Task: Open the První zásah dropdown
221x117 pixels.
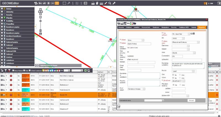Action: click(x=136, y=89)
